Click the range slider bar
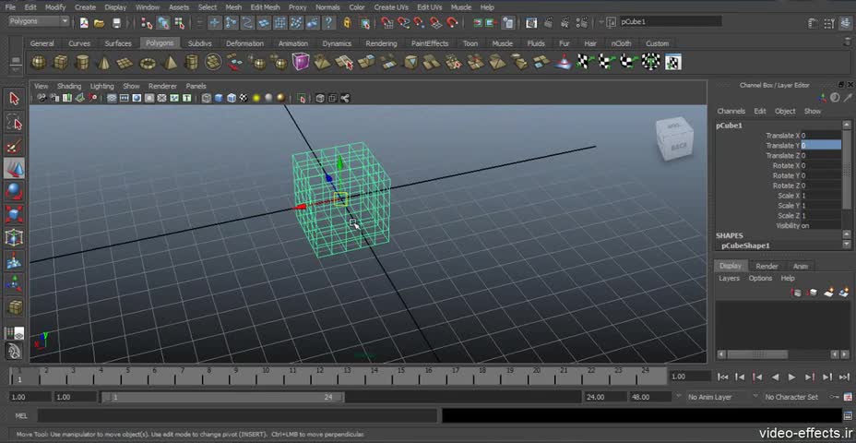The height and width of the screenshot is (443, 856). click(x=222, y=397)
